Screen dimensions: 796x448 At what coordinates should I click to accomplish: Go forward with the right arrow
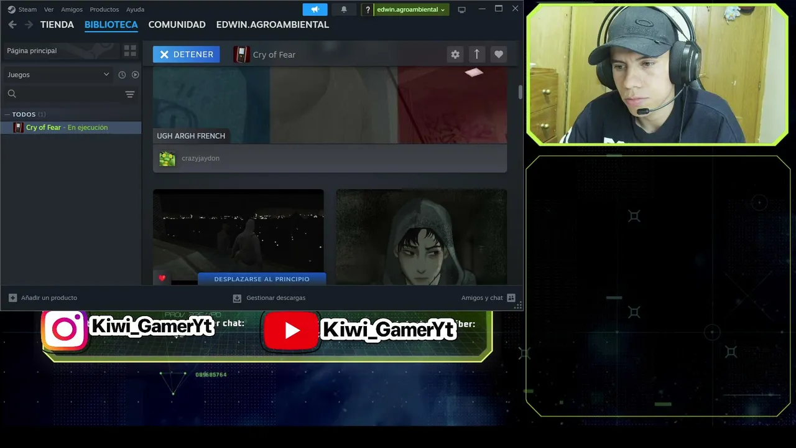coord(29,24)
